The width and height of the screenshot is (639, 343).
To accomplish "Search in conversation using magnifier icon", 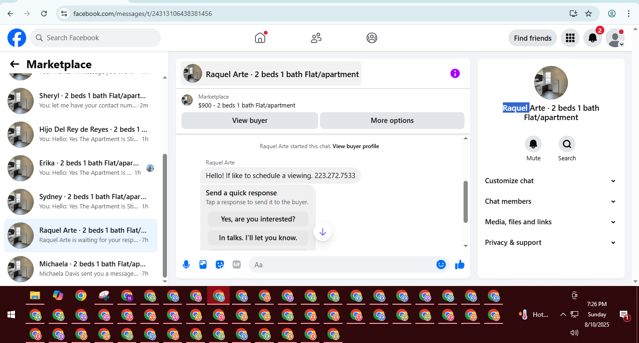I will click(x=567, y=144).
